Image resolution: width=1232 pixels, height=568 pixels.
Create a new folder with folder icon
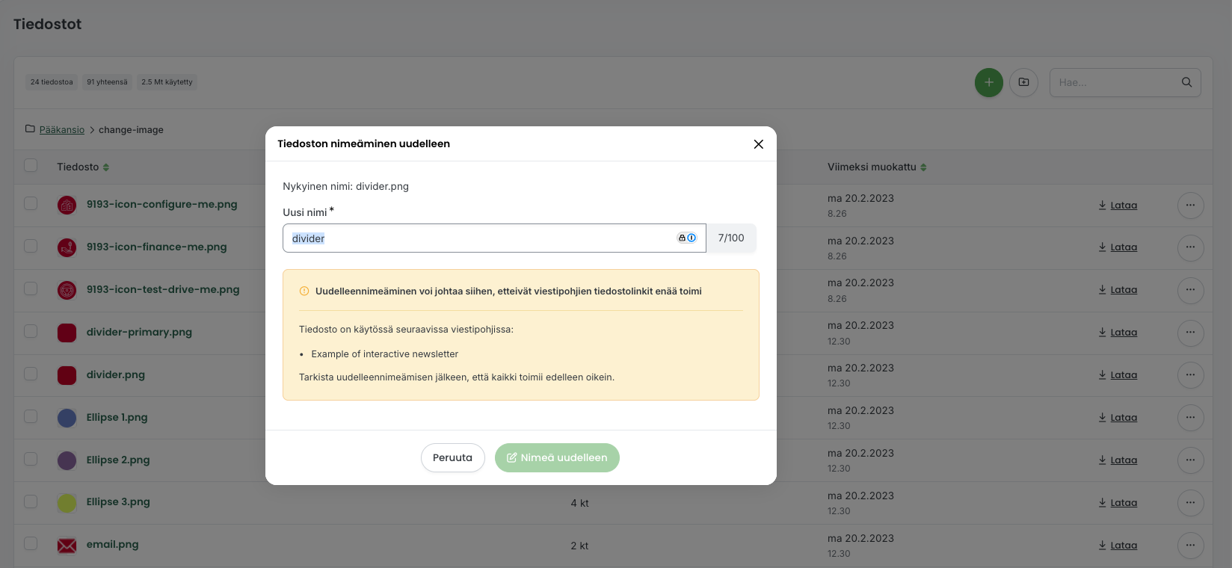(1023, 82)
